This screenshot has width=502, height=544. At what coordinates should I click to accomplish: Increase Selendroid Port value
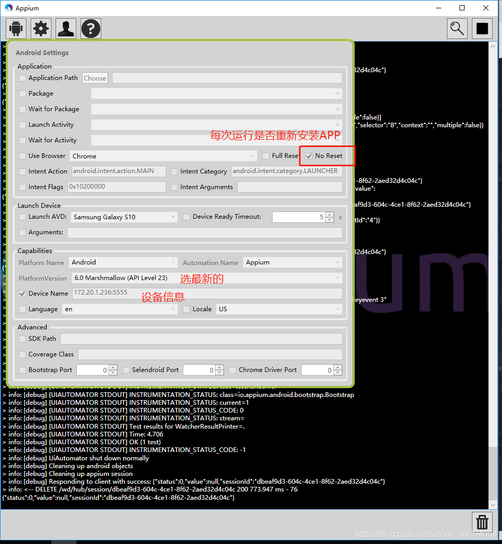[219, 367]
